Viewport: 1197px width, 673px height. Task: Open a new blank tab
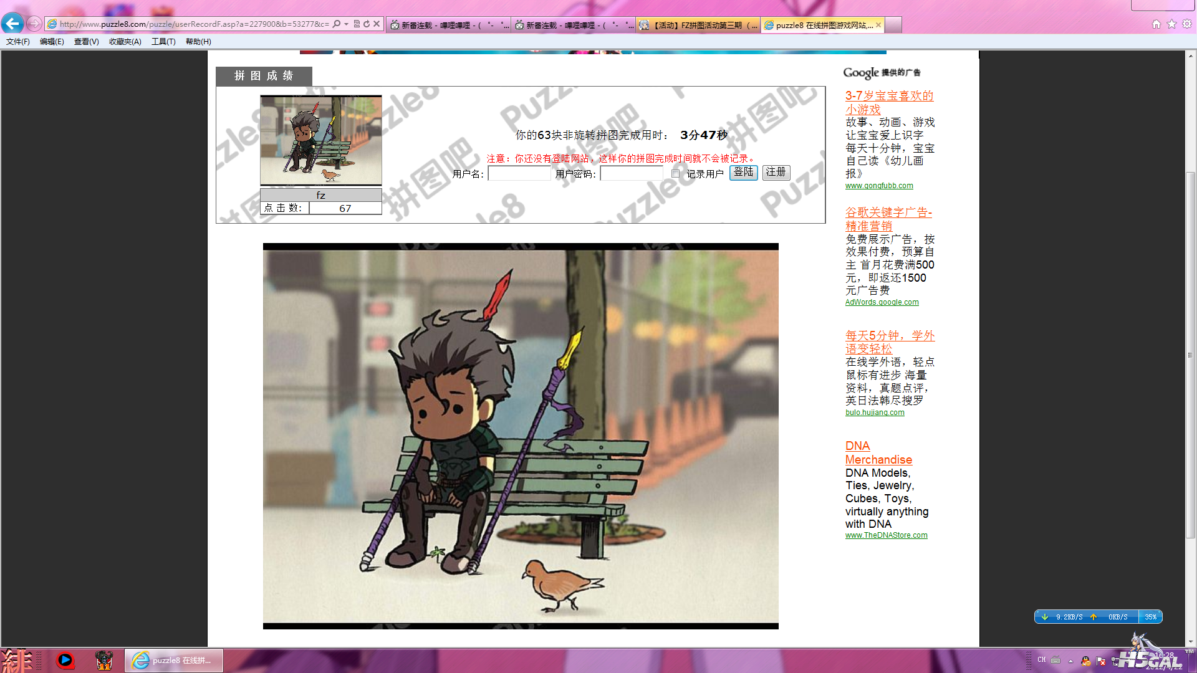click(x=893, y=25)
